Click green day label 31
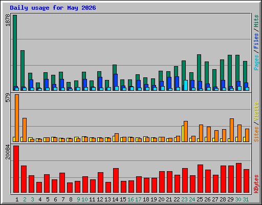 pos(246,199)
